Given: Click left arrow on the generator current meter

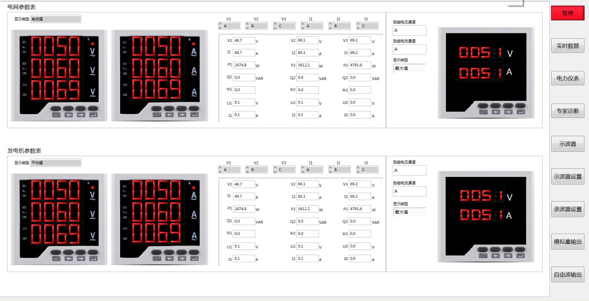Looking at the screenshot, I should tap(170, 259).
